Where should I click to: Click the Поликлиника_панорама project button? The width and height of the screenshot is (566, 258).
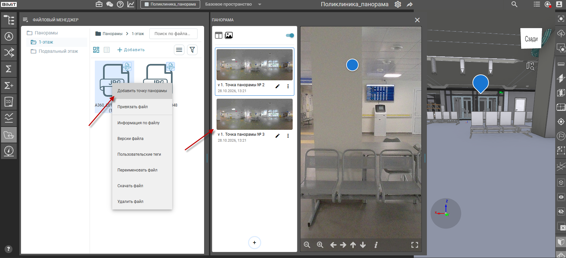pyautogui.click(x=170, y=4)
